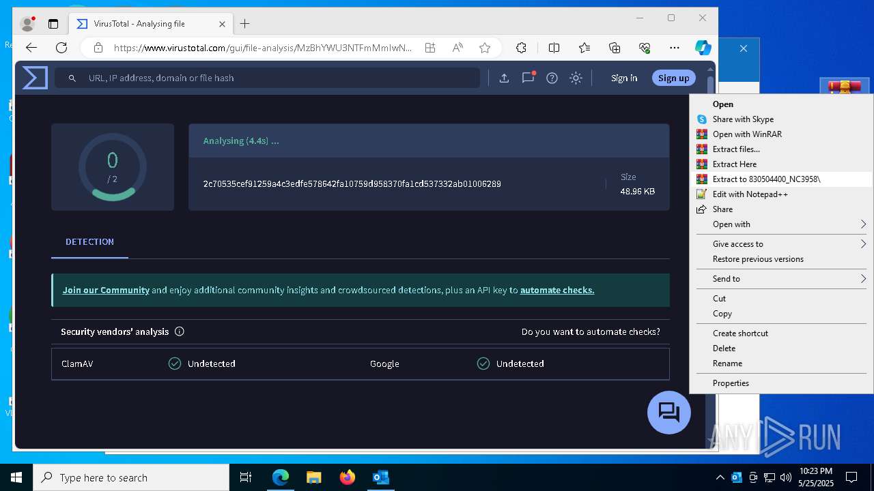Open the Copilot icon in Edge
The width and height of the screenshot is (874, 491).
703,47
